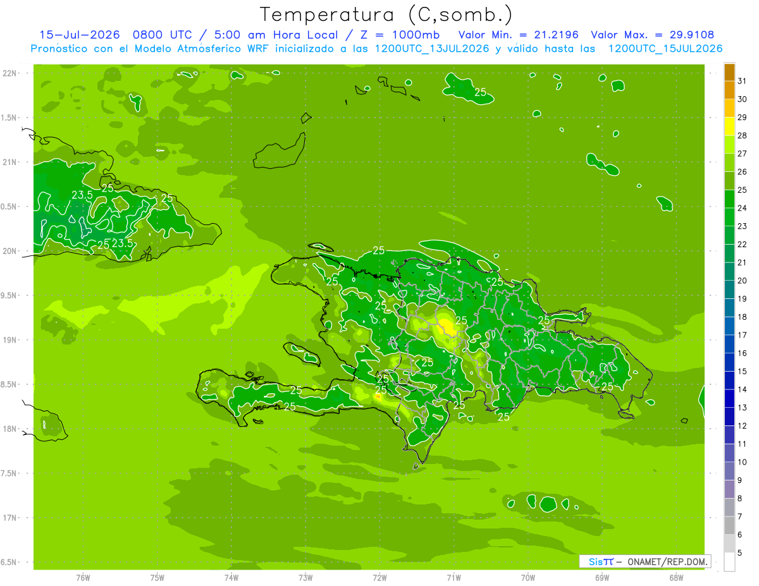Click the Valor Max. = 29.9108 value
Image resolution: width=759 pixels, height=586 pixels.
(652, 35)
